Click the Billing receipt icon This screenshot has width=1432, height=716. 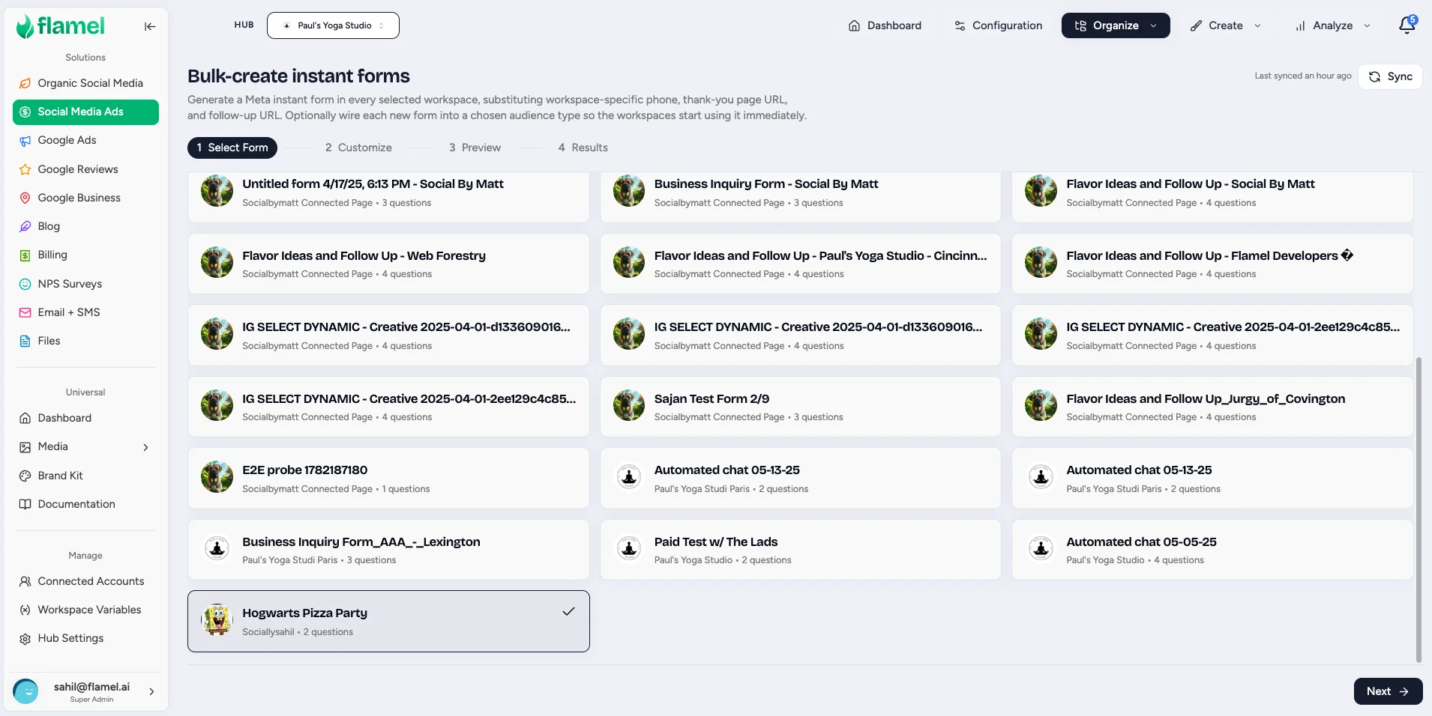coord(25,255)
